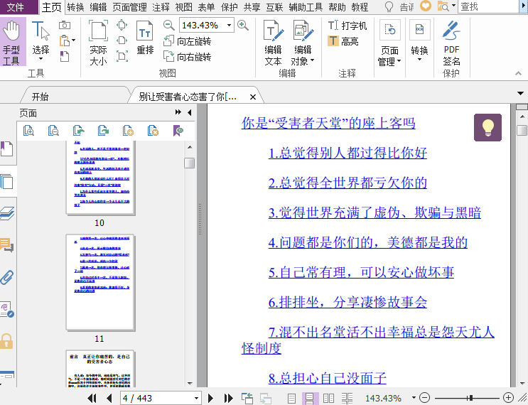The height and width of the screenshot is (405, 528).
Task: Open the Edit Text tool
Action: 273,42
